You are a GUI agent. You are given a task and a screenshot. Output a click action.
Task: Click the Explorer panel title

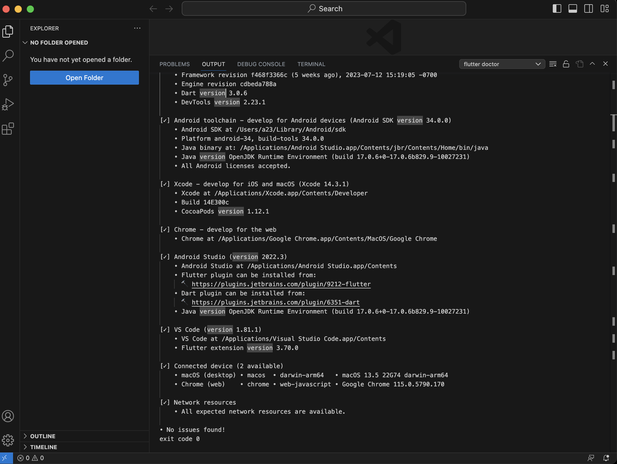pyautogui.click(x=45, y=28)
